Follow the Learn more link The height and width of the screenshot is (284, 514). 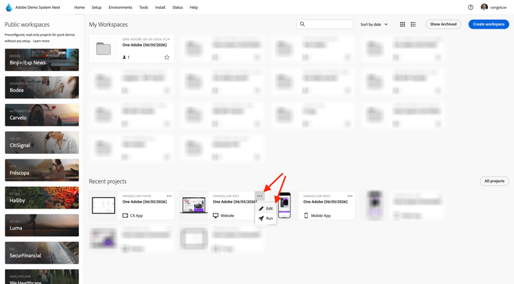pos(41,41)
